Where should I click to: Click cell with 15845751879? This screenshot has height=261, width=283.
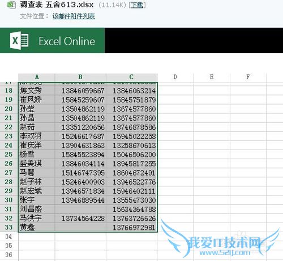pos(131,100)
